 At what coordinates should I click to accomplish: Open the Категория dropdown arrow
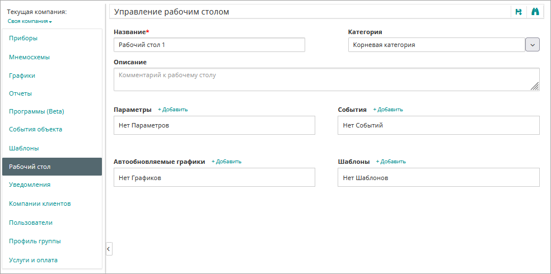532,45
